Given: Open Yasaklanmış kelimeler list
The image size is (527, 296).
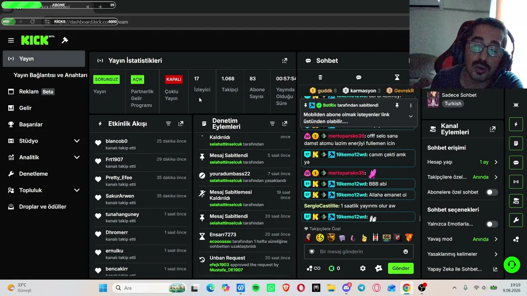Looking at the screenshot, I should click(463, 254).
